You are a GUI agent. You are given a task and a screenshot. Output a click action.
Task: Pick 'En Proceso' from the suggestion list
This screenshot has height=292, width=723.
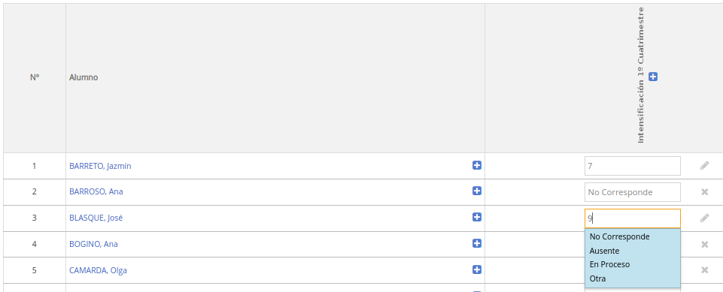(x=609, y=264)
